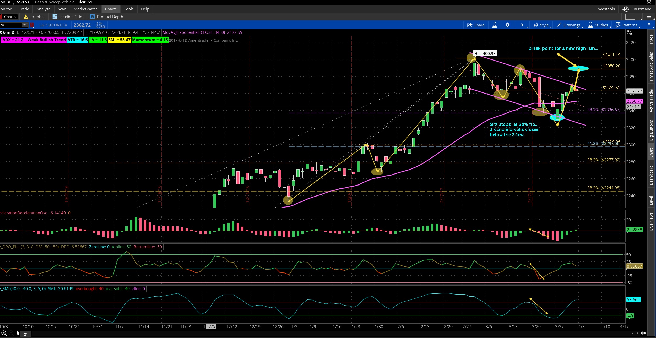Open the flask Edit Studies icon
Viewport: 656px width, 338px height.
click(x=495, y=25)
